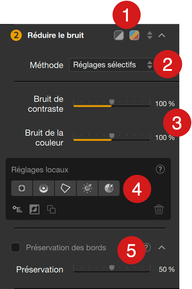192x289 pixels.
Task: Click the duplicate local adjustment icon
Action: (51, 209)
